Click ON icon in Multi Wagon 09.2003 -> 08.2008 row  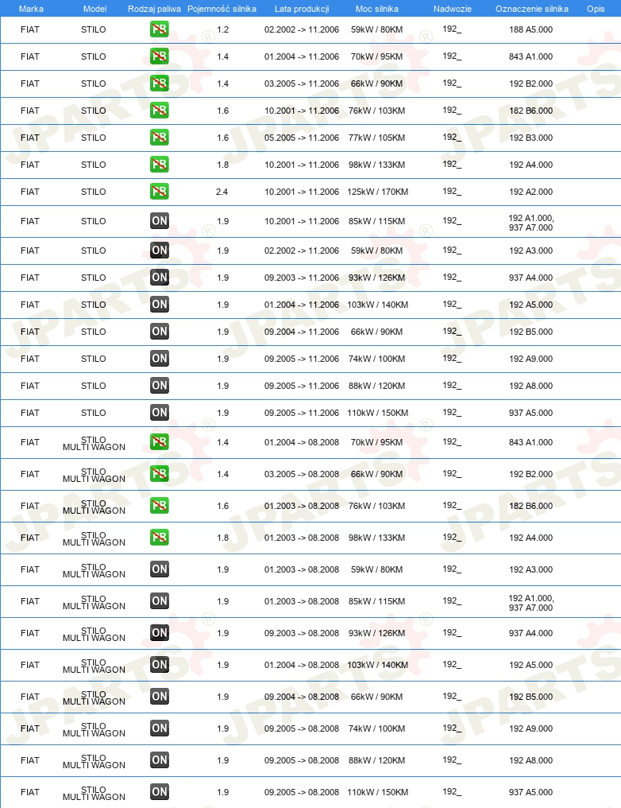(x=160, y=633)
